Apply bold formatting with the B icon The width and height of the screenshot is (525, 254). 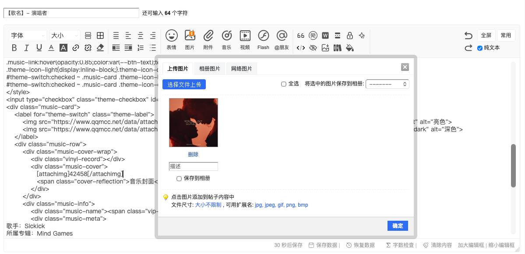point(14,48)
